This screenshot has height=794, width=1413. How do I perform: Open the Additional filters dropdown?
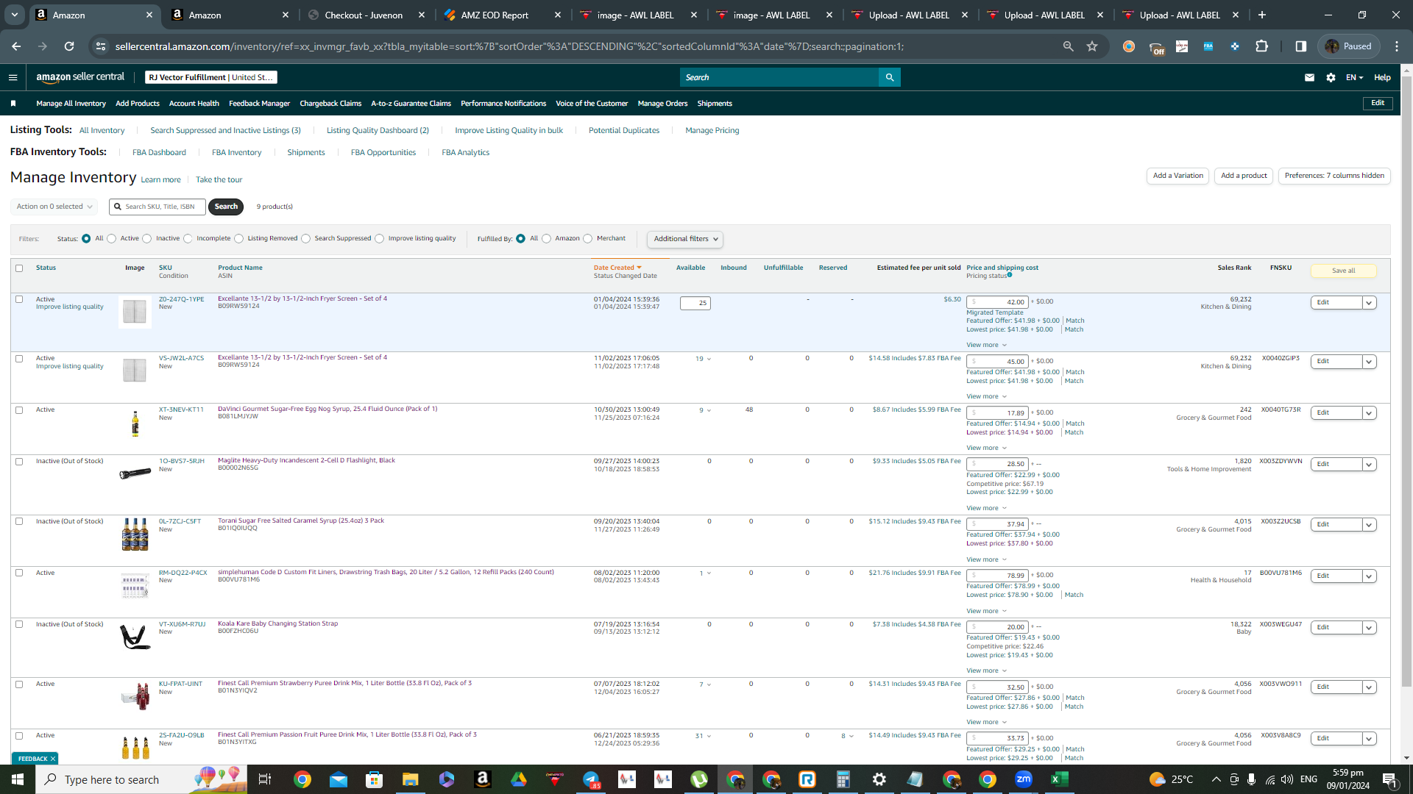[684, 239]
